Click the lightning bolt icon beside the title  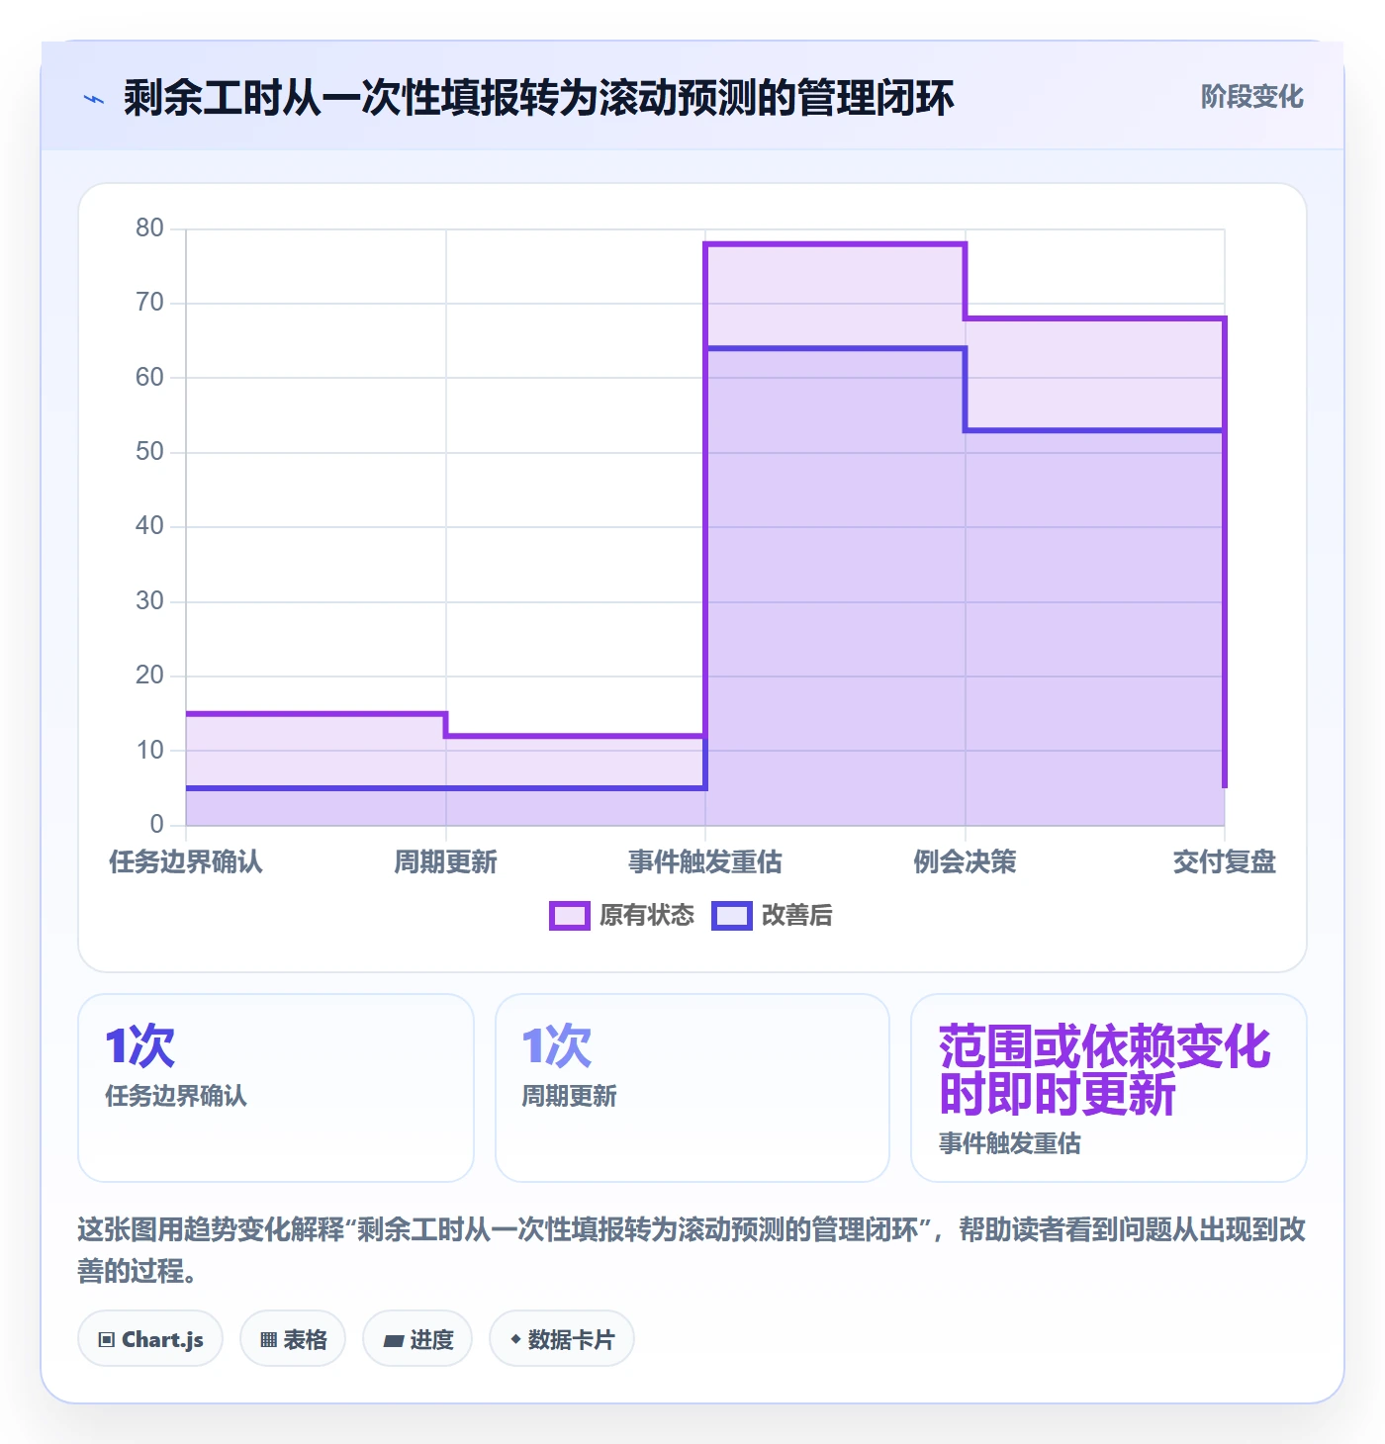point(94,99)
